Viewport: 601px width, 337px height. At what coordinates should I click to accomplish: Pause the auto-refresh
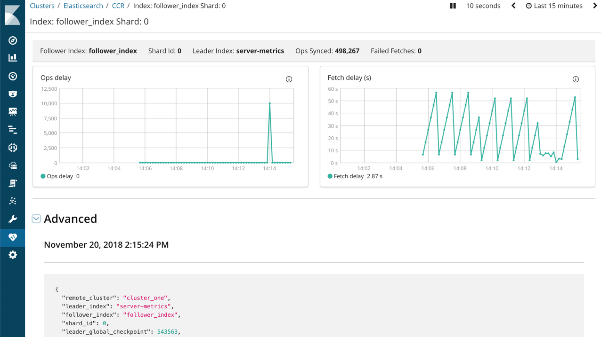(x=453, y=6)
